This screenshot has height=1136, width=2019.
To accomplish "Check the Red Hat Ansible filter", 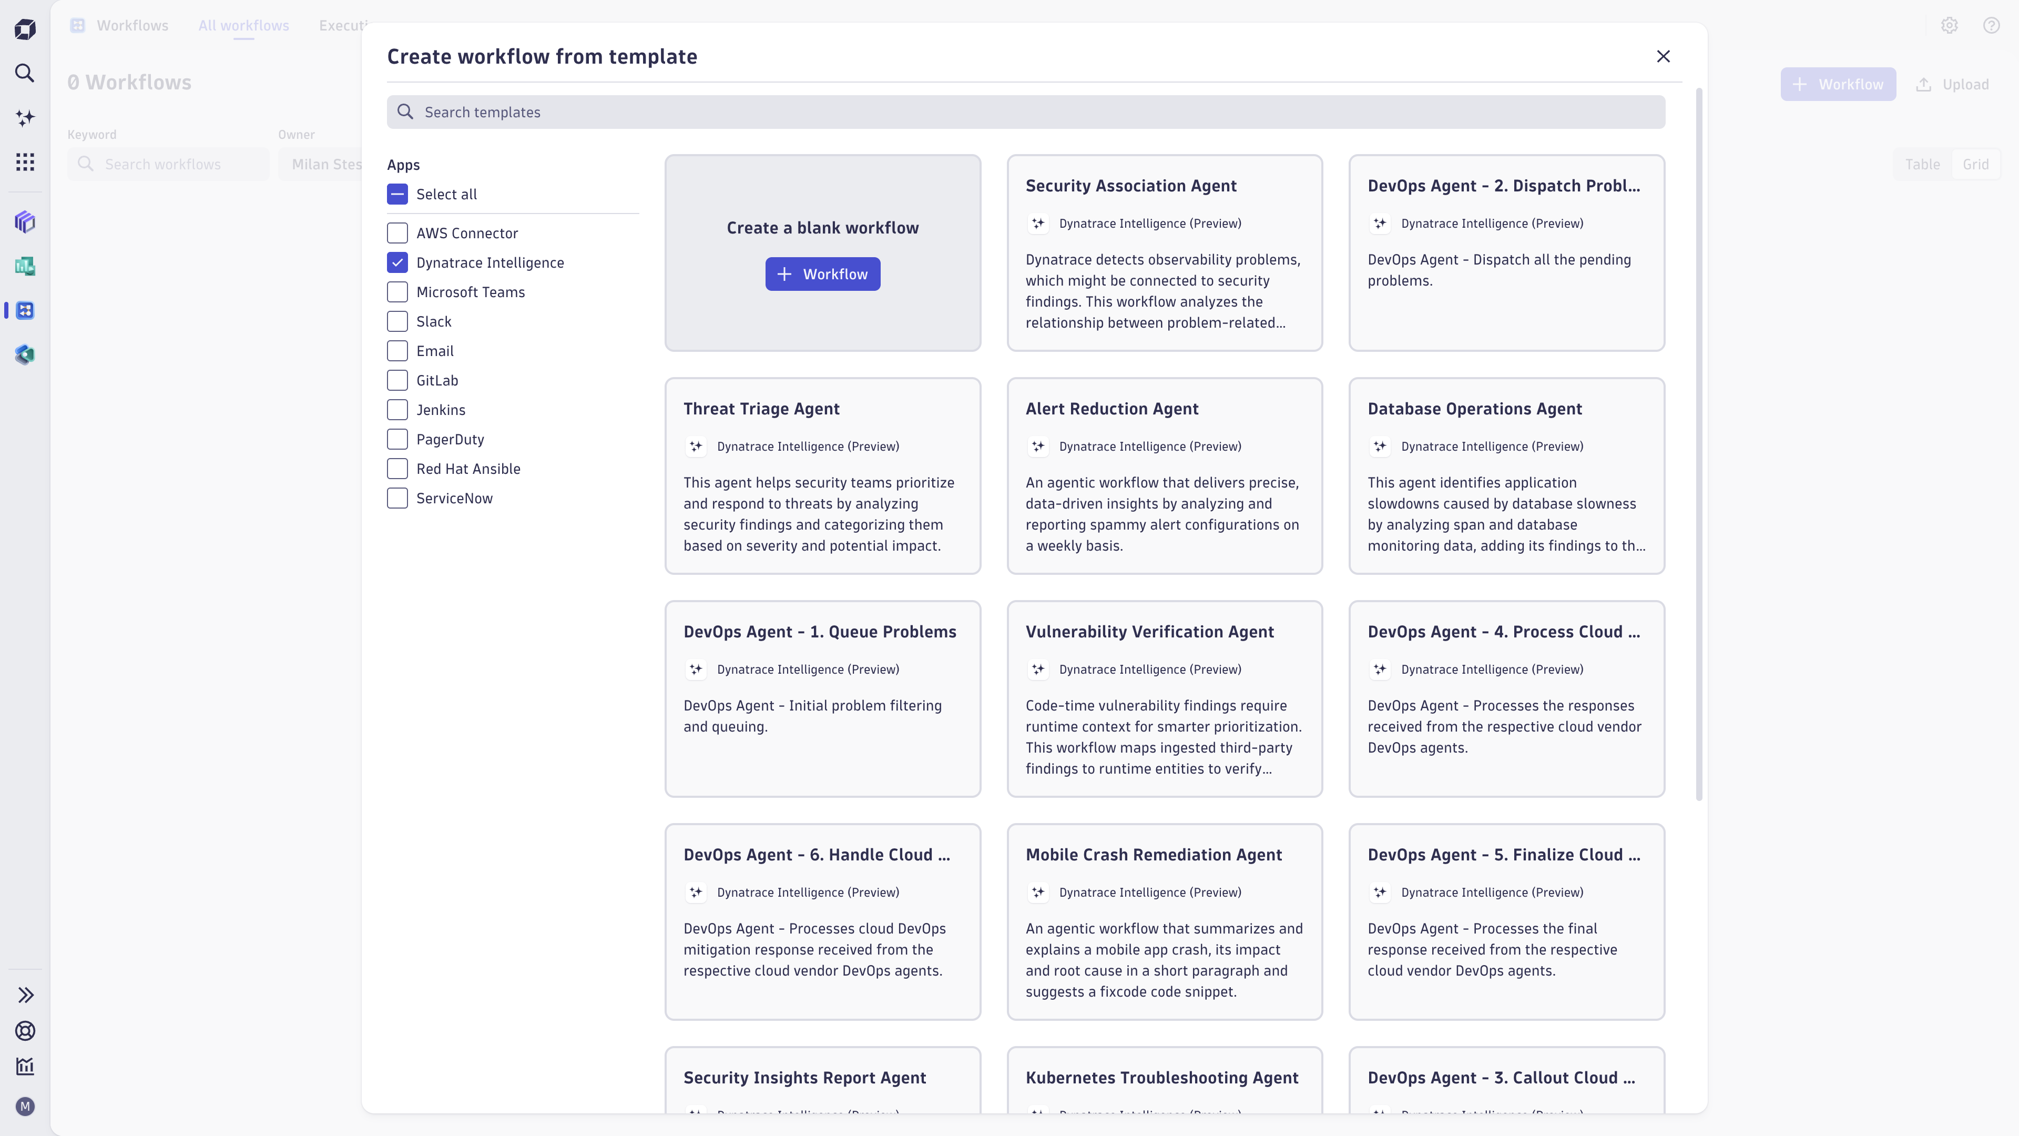I will point(397,468).
